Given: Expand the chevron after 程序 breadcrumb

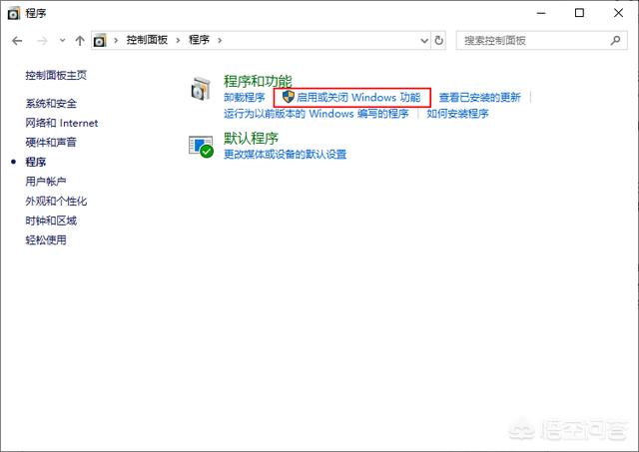Looking at the screenshot, I should (220, 40).
